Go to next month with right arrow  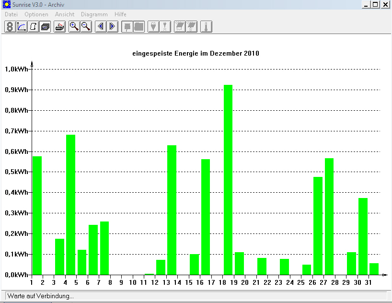point(113,26)
